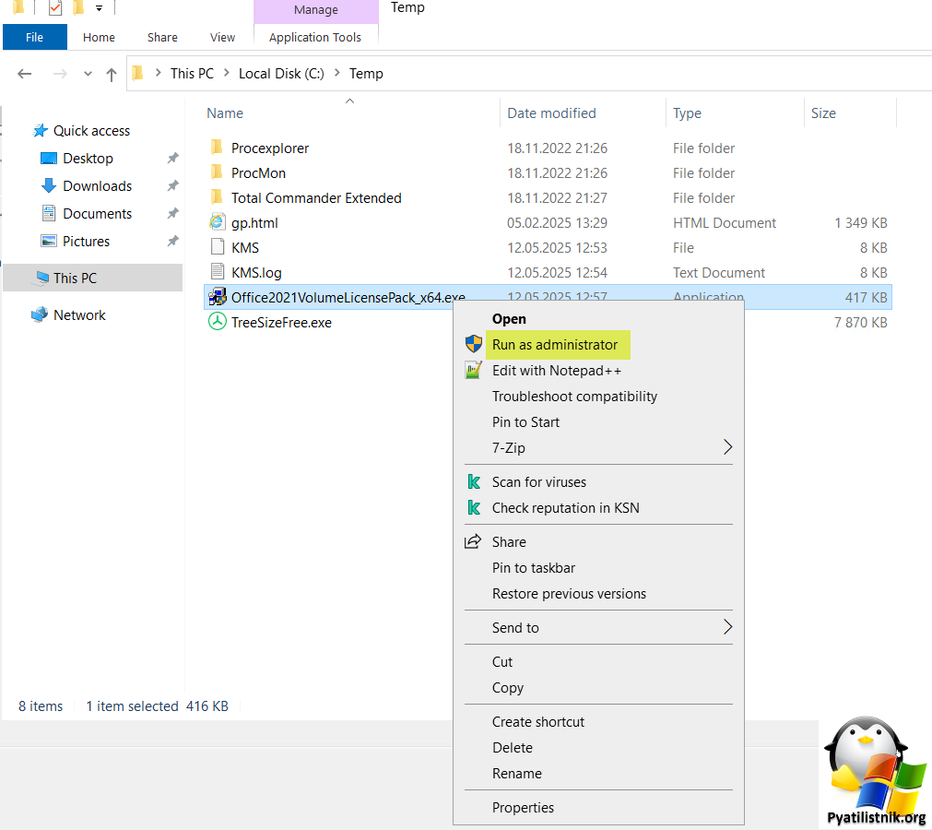Open Properties from context menu
Image resolution: width=932 pixels, height=830 pixels.
pos(598,808)
